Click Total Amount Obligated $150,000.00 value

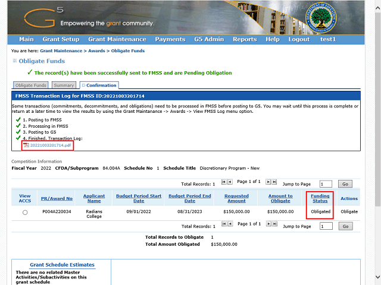pyautogui.click(x=224, y=244)
